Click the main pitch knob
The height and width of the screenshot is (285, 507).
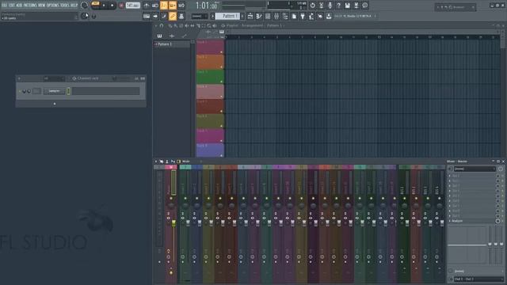pos(85,16)
